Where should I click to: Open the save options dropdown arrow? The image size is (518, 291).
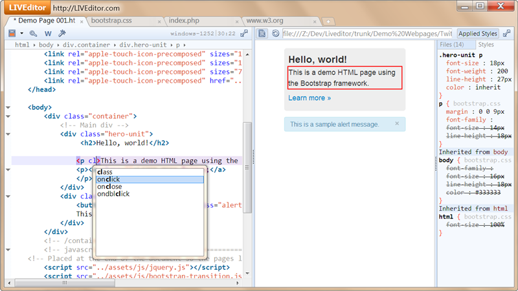point(22,34)
